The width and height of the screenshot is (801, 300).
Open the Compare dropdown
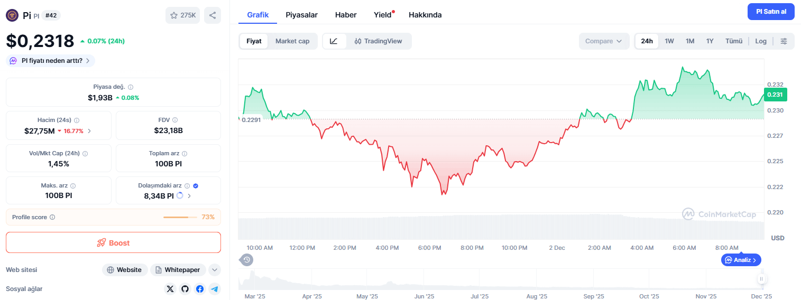coord(604,41)
